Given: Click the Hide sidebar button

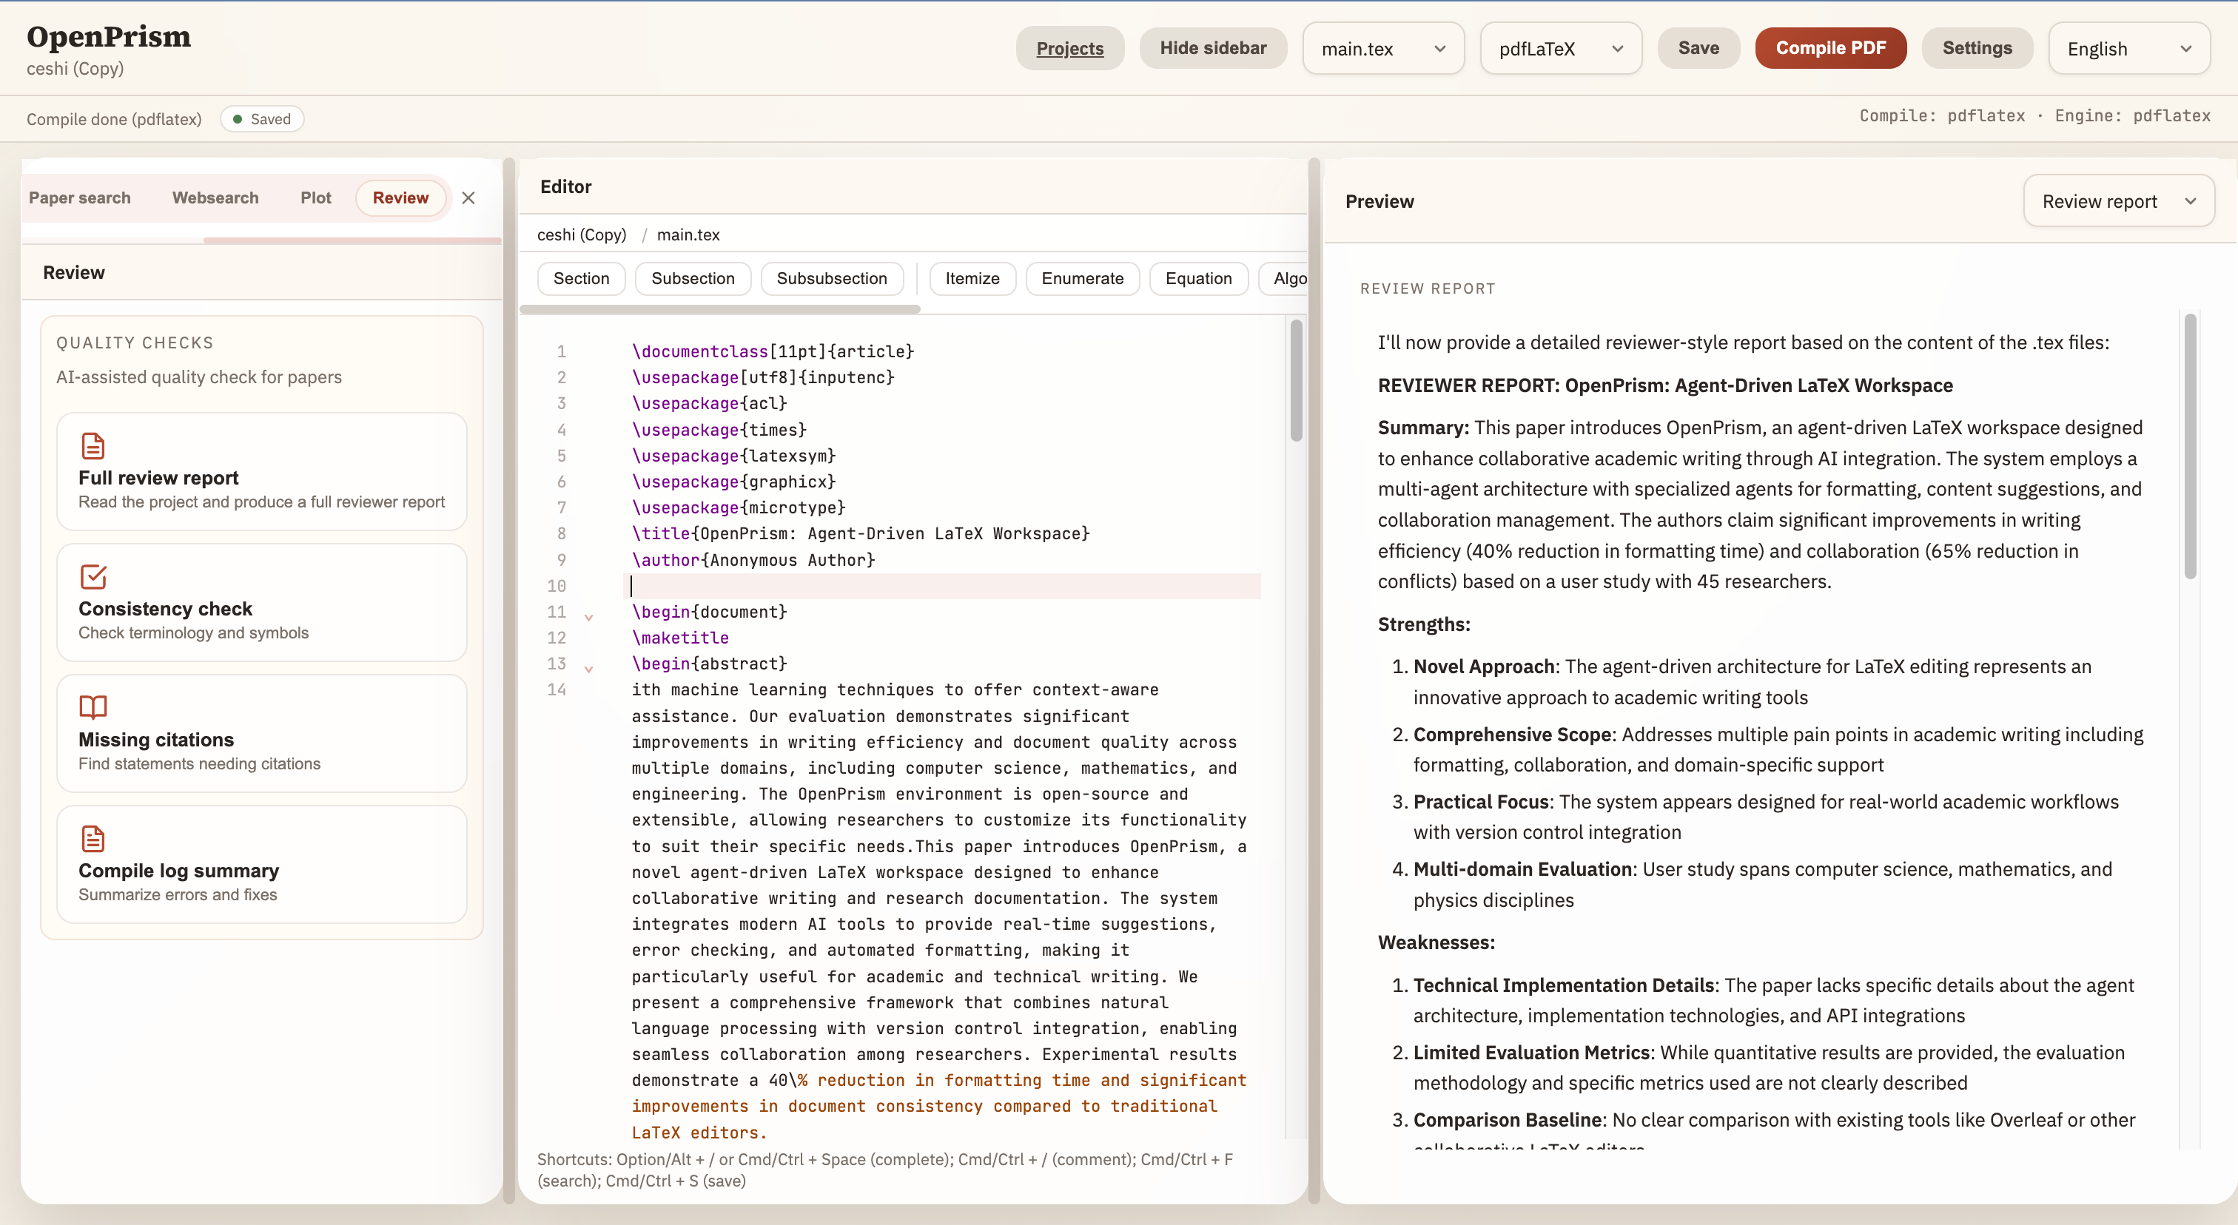Looking at the screenshot, I should pyautogui.click(x=1213, y=49).
